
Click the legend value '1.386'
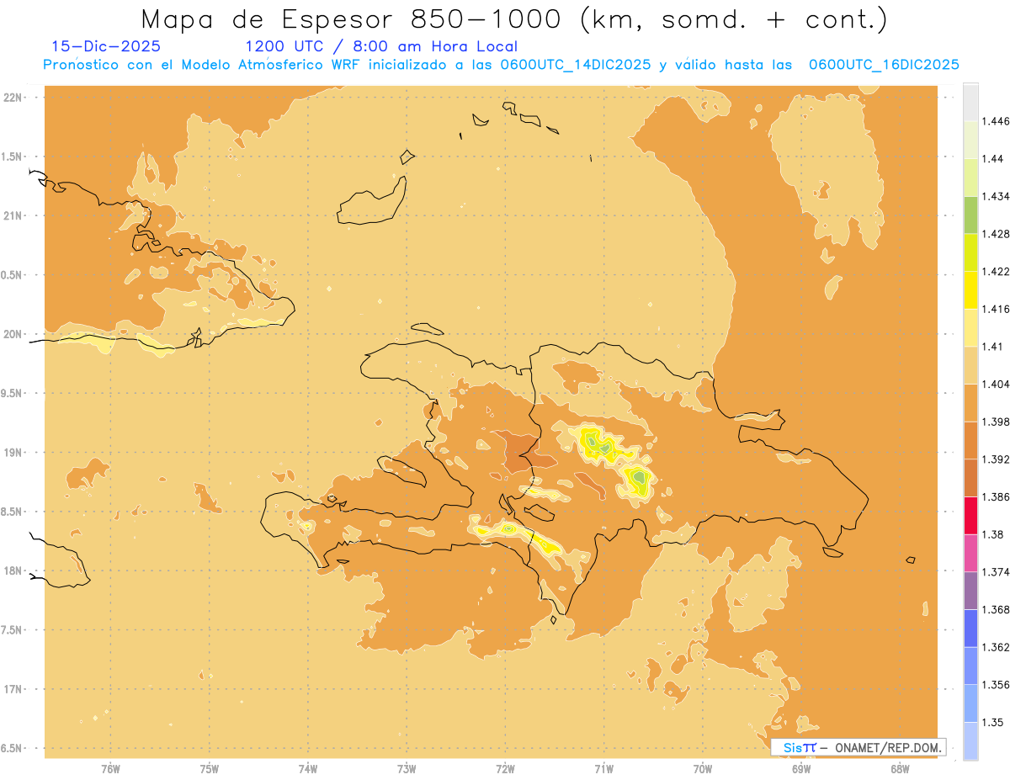coord(996,496)
